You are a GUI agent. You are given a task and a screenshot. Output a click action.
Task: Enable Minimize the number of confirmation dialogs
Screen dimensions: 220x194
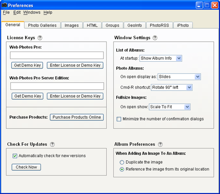pos(119,119)
